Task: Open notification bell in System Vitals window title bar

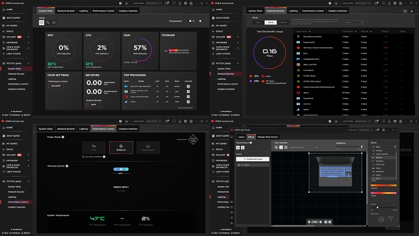Action: (180, 3)
